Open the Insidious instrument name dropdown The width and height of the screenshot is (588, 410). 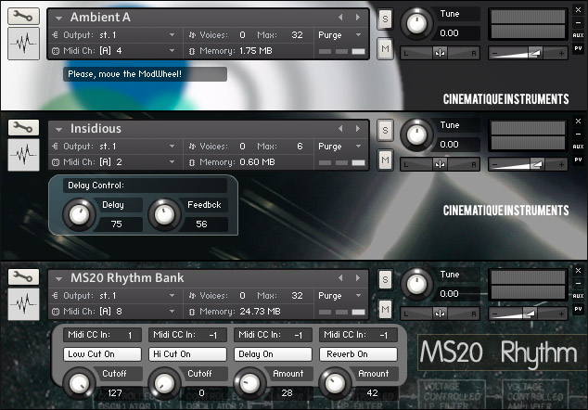(58, 130)
